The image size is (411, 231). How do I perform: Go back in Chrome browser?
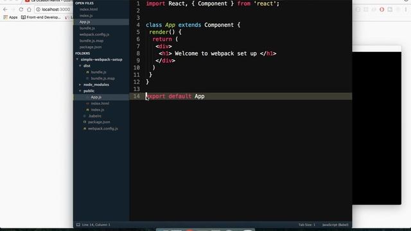coord(5,10)
